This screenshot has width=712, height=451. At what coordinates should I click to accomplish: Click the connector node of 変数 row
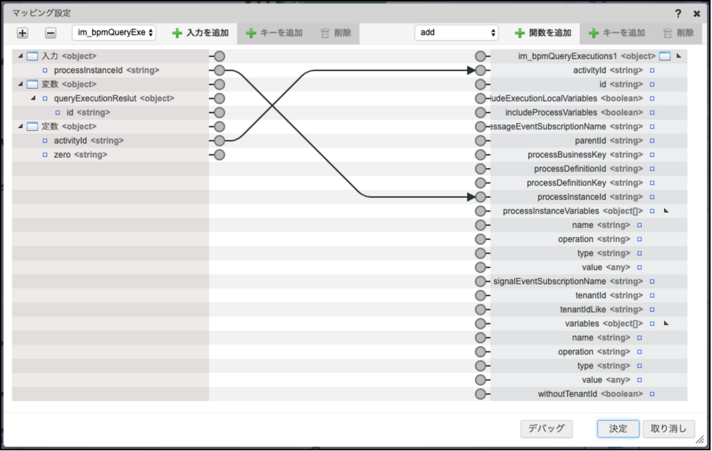tap(220, 84)
